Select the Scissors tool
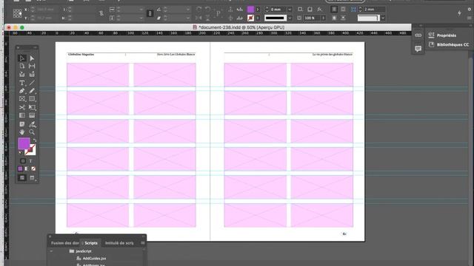 [21, 107]
